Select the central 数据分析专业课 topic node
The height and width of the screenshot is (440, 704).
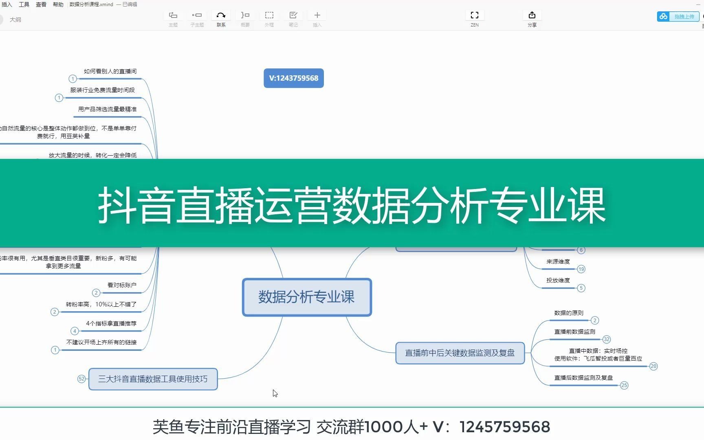[307, 297]
